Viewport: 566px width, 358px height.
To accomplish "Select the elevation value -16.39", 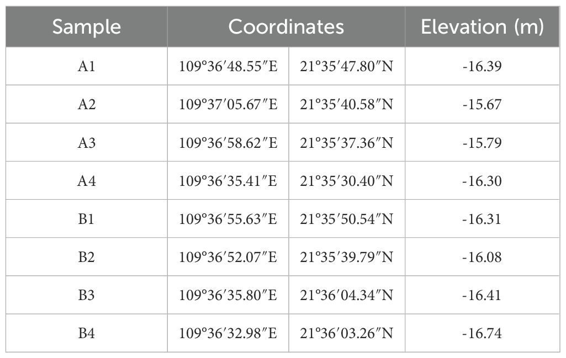I will coord(482,66).
